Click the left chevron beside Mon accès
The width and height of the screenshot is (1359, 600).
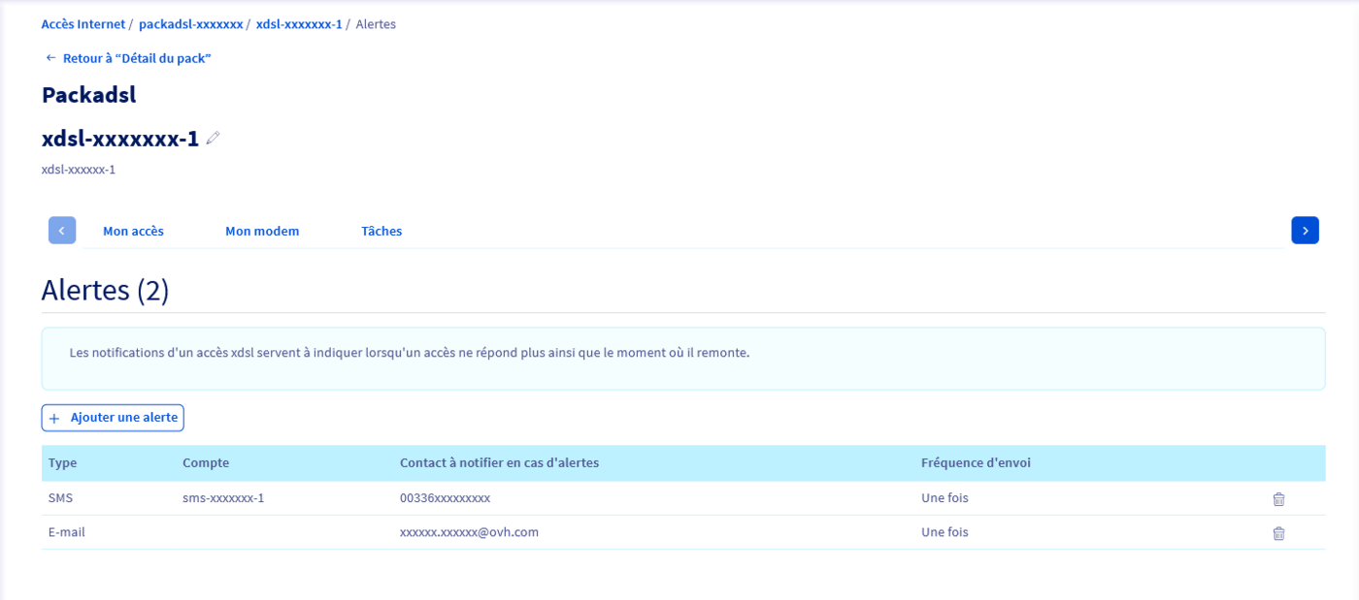61,230
